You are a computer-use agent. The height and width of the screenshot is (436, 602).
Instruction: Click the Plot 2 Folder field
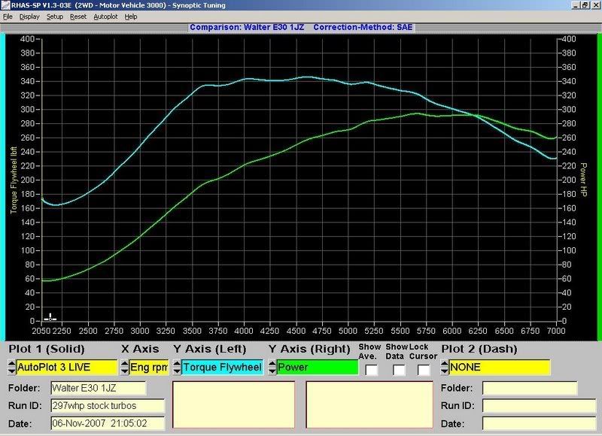click(530, 388)
